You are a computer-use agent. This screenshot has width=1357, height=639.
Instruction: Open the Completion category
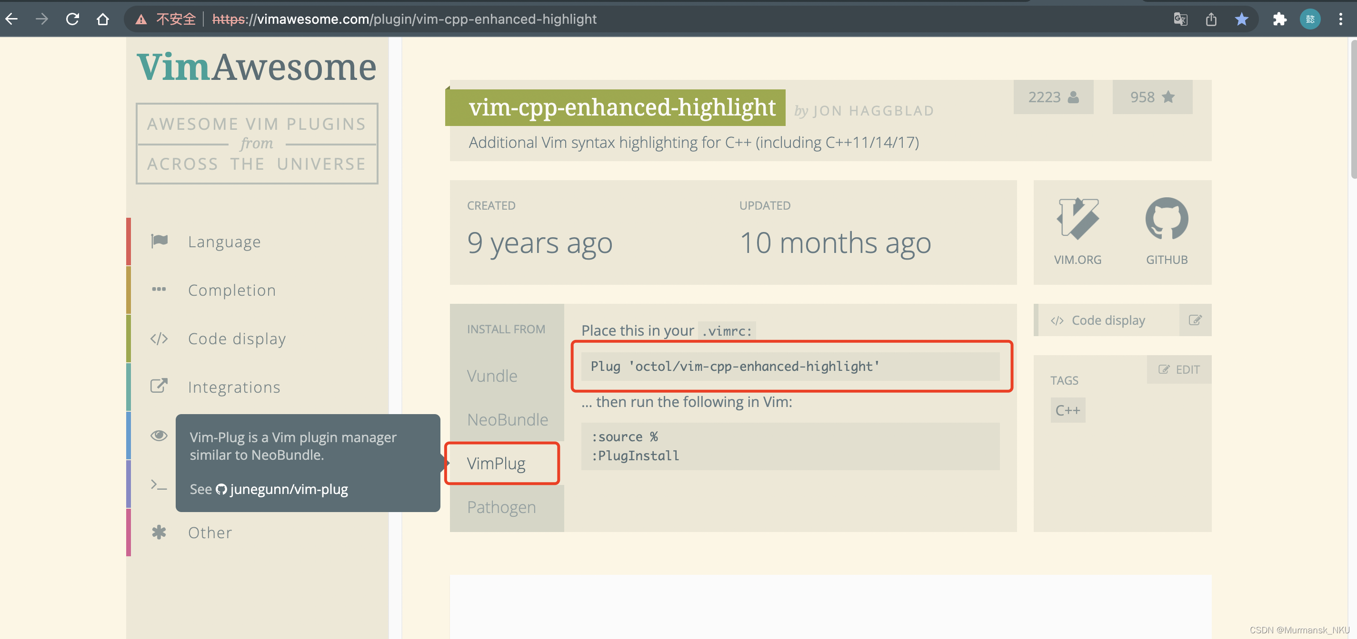[x=232, y=290]
